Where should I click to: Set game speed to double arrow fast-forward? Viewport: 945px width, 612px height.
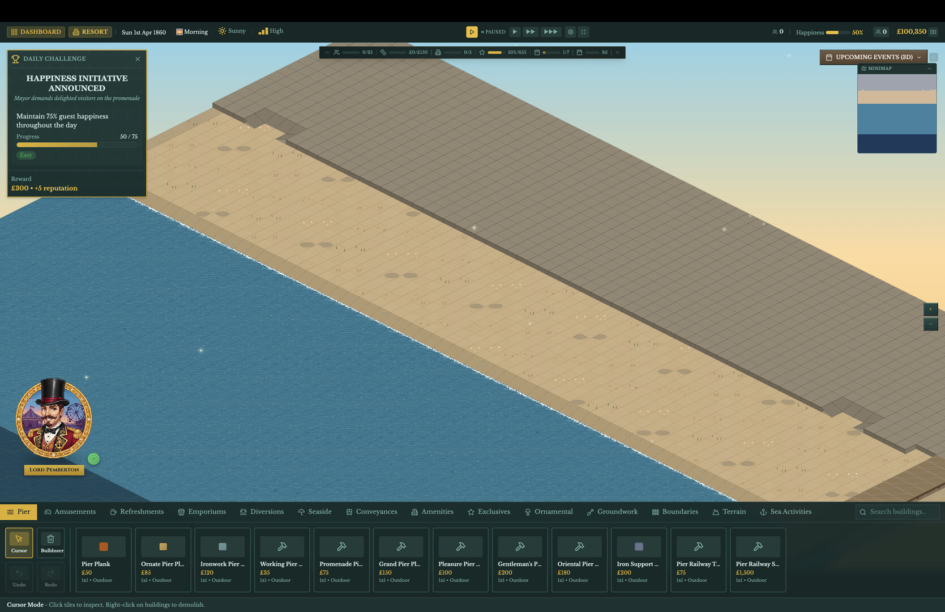[x=531, y=32]
